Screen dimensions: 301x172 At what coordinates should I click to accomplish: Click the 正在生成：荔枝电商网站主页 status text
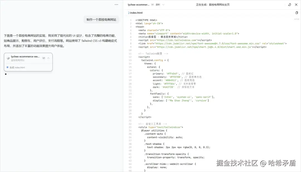pos(213,5)
